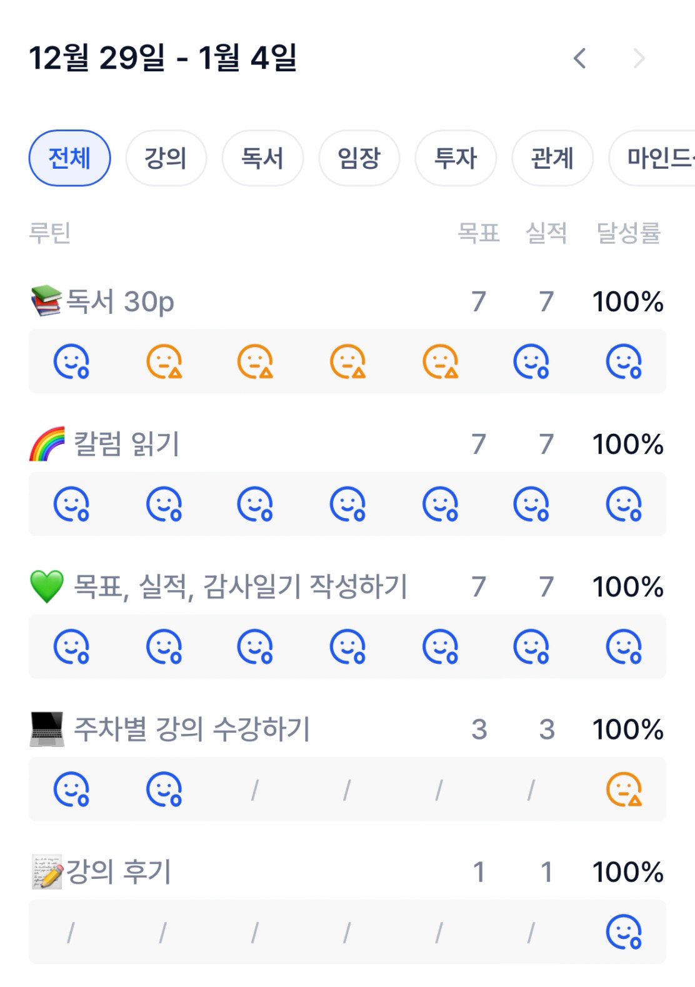Switch to the 강의 category tab
This screenshot has width=695, height=987.
coord(166,158)
